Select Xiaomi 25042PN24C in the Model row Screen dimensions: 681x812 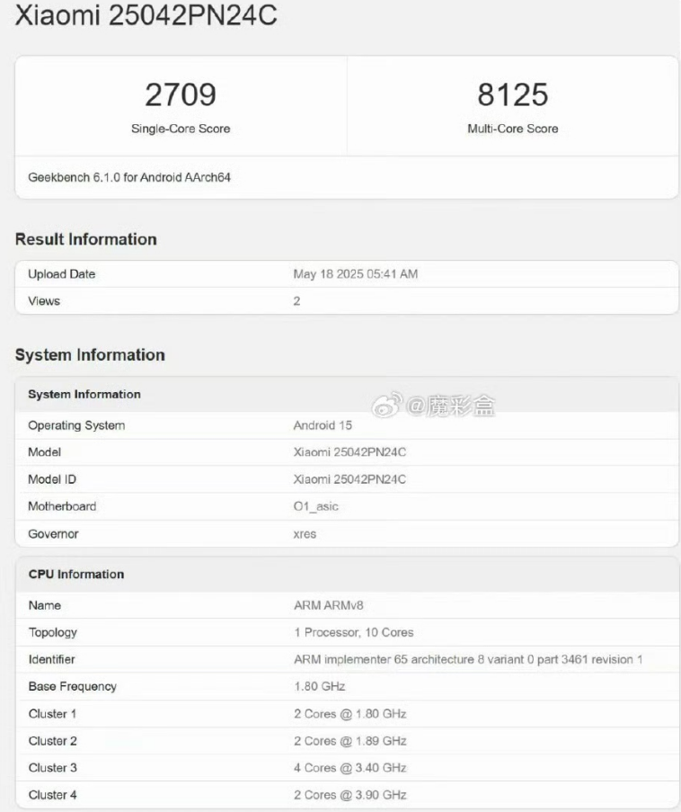tap(349, 452)
